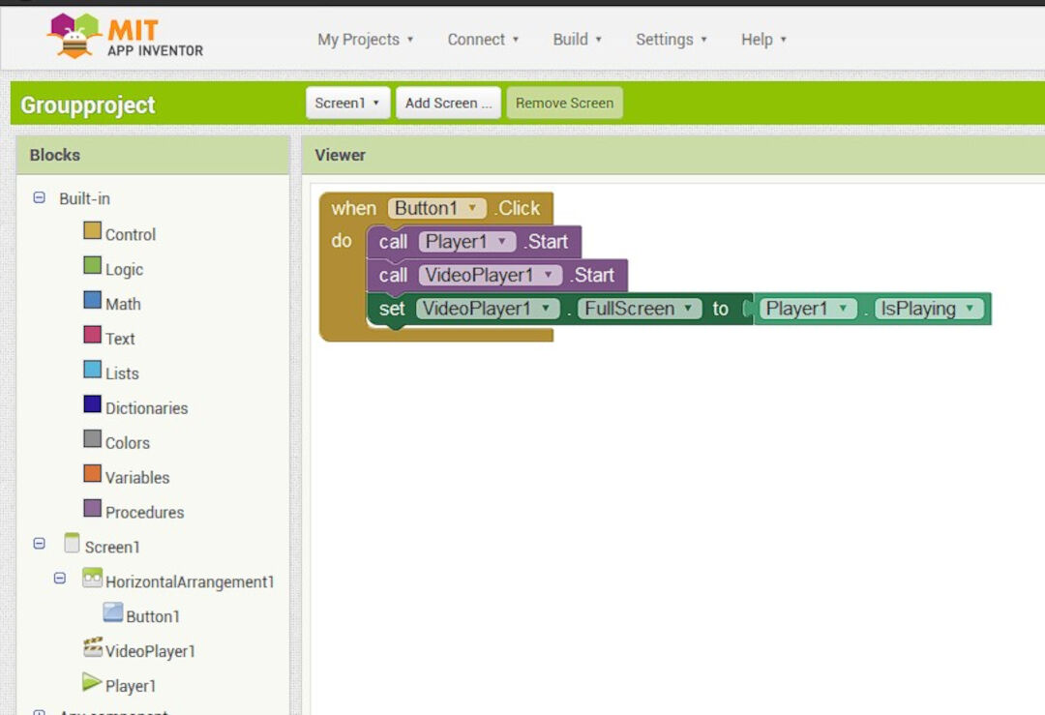Open Player1 dropdown in call Start block
Image resolution: width=1045 pixels, height=715 pixels.
point(467,241)
